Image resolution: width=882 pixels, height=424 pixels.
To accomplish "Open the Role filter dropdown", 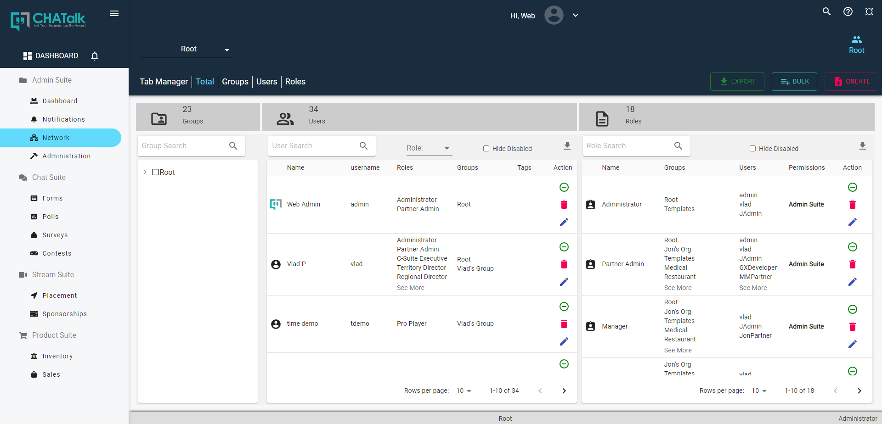I will pos(429,148).
